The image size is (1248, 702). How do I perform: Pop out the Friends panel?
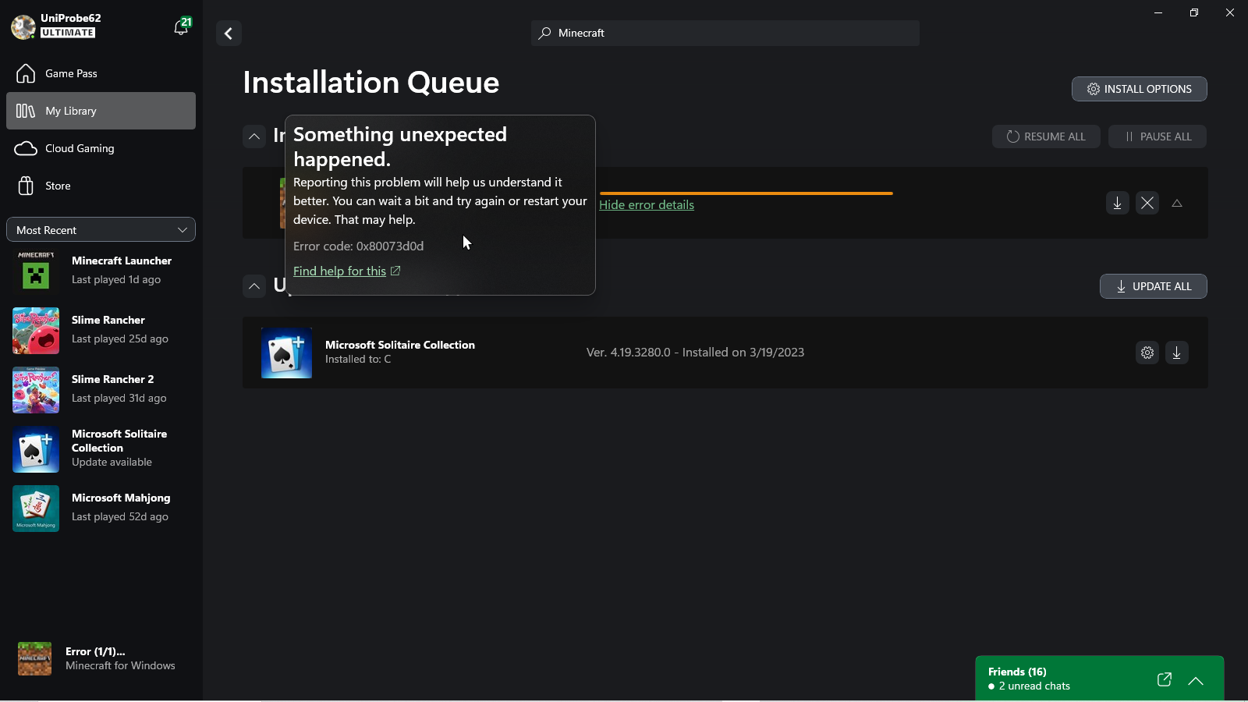1164,679
